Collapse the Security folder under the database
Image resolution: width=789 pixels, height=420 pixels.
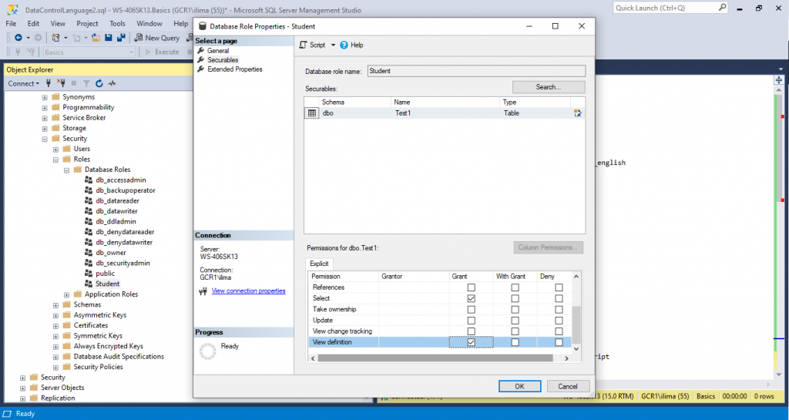tap(45, 139)
